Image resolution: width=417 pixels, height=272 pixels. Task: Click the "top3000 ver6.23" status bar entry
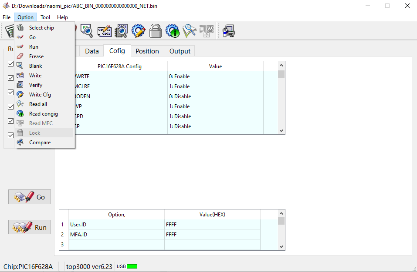point(89,266)
